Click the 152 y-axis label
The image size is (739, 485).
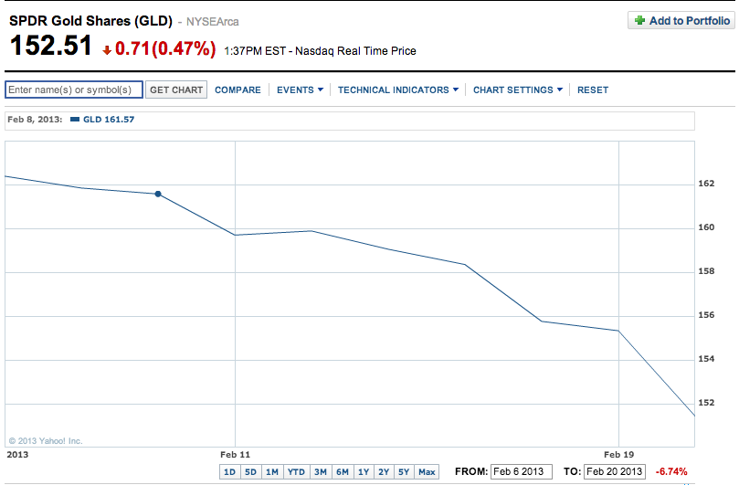click(x=706, y=403)
